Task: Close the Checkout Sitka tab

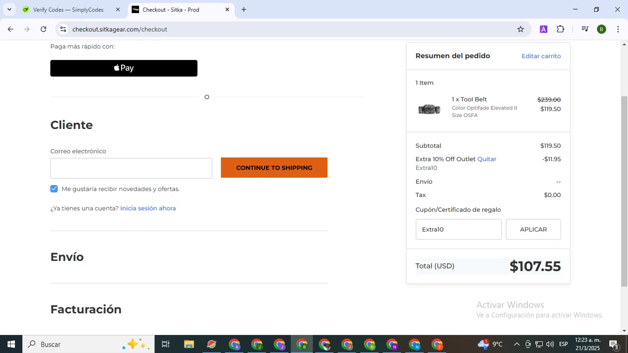Action: pos(227,10)
